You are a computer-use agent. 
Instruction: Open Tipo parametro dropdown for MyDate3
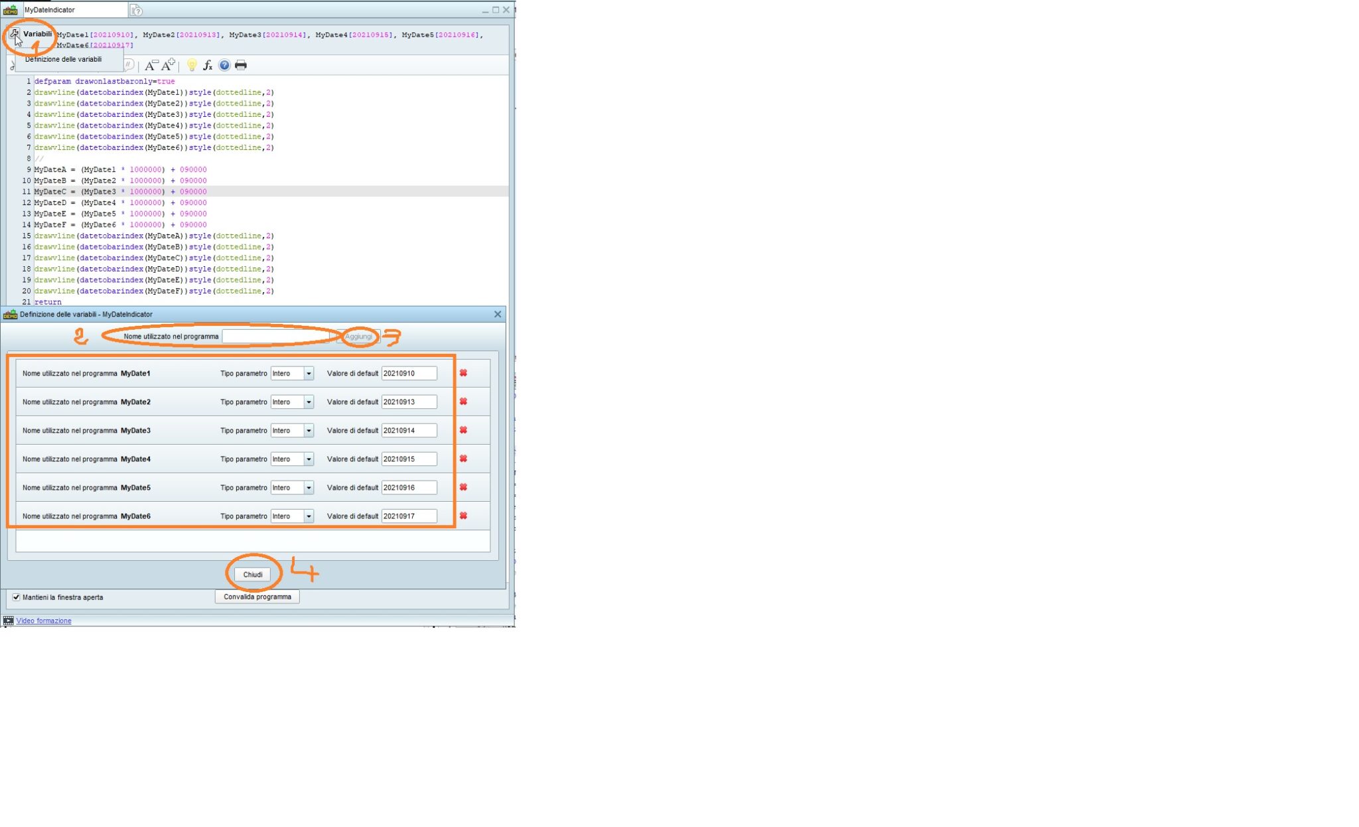point(309,431)
